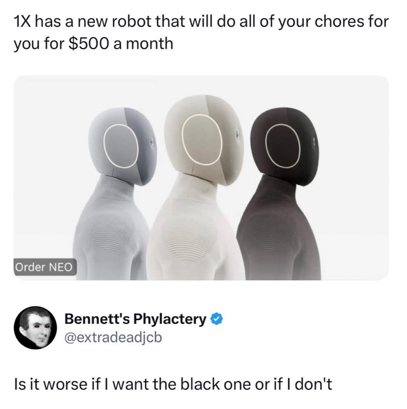Open Bennett's Phylactery profile avatar
Screen dimensions: 407x409
point(35,328)
